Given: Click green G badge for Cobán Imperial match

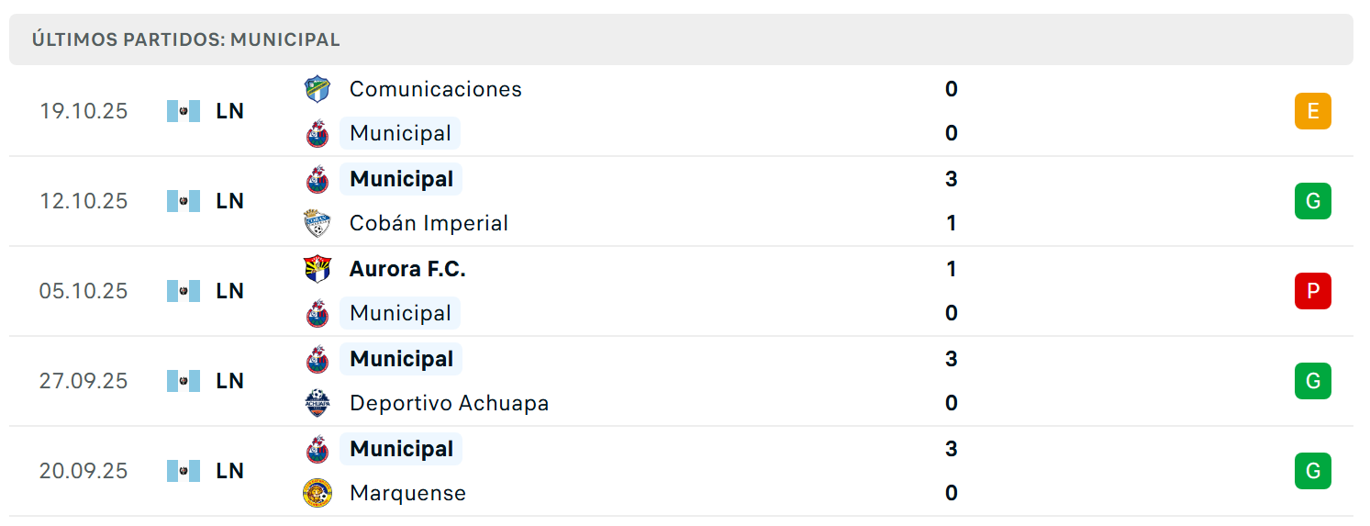Looking at the screenshot, I should point(1313,201).
